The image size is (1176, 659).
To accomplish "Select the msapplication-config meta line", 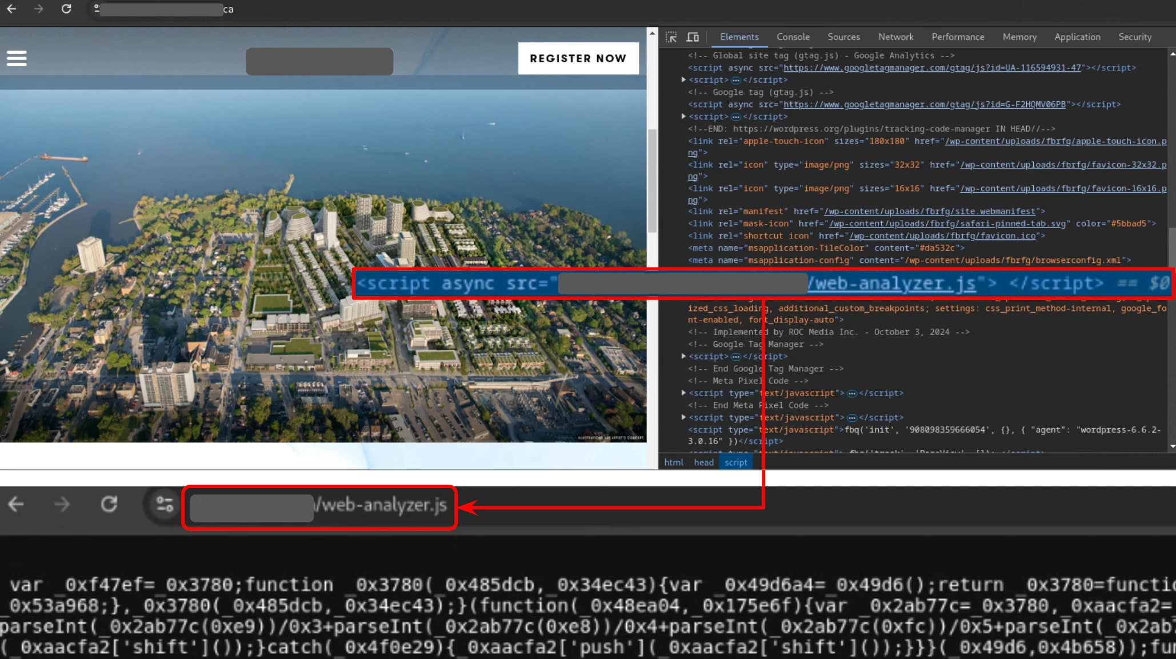I will (x=909, y=261).
